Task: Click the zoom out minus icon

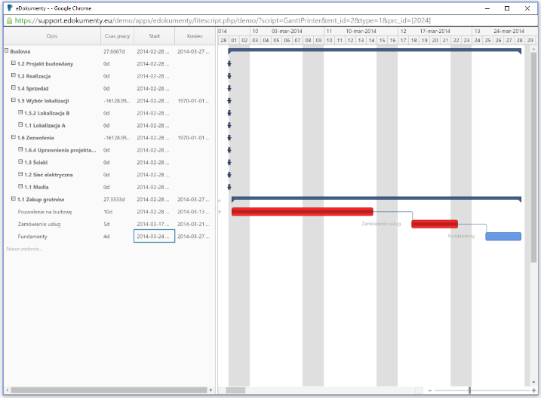Action: 430,390
